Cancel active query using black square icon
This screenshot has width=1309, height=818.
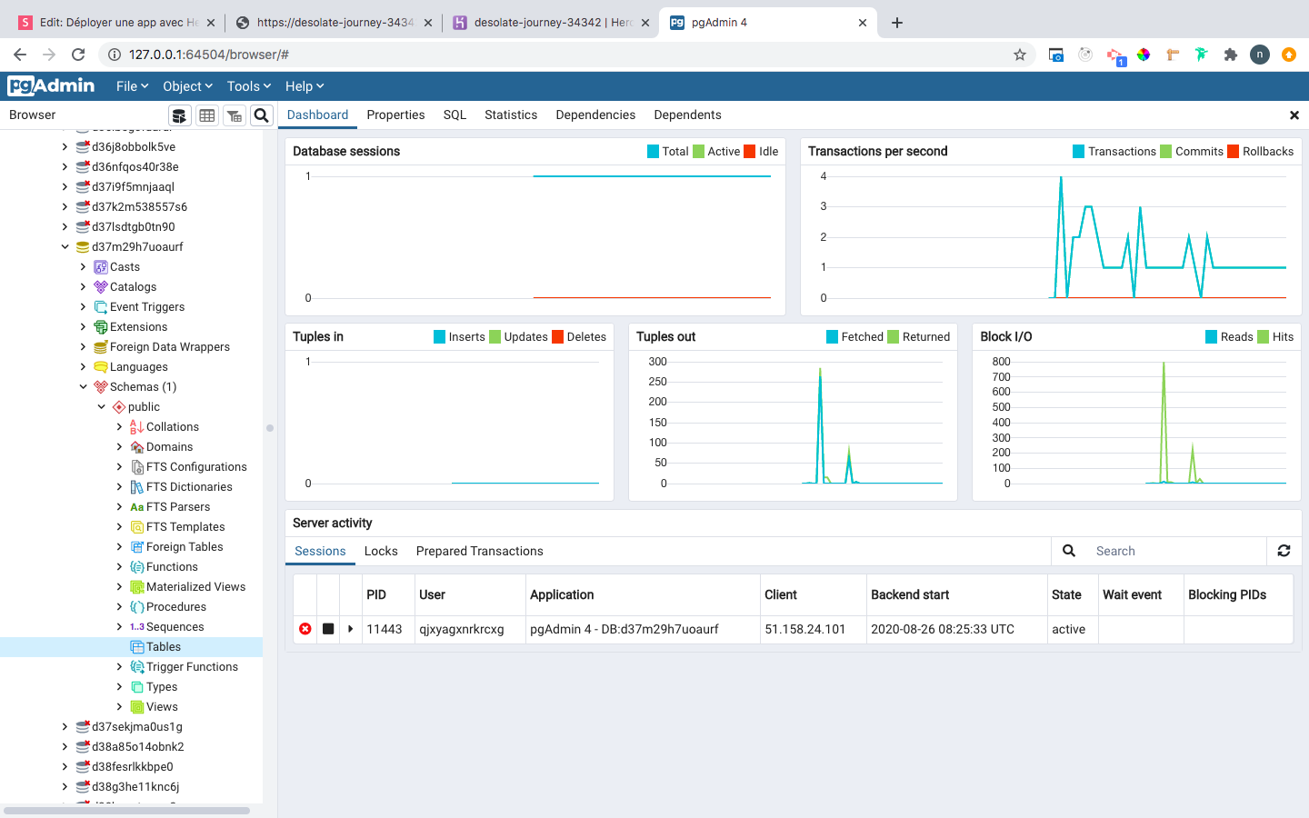tap(328, 629)
